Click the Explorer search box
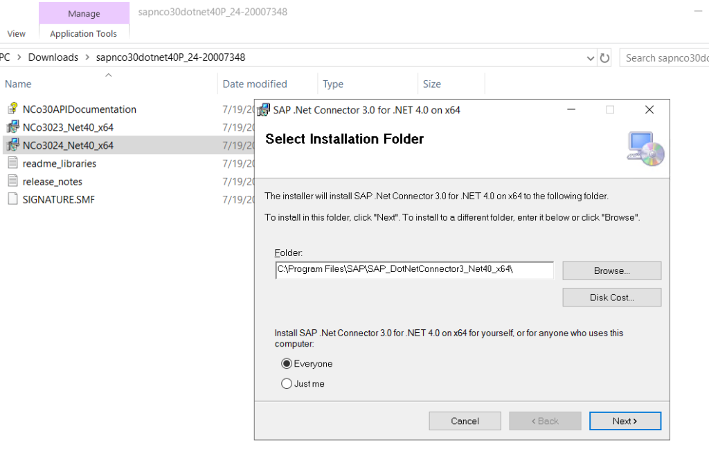 point(664,58)
